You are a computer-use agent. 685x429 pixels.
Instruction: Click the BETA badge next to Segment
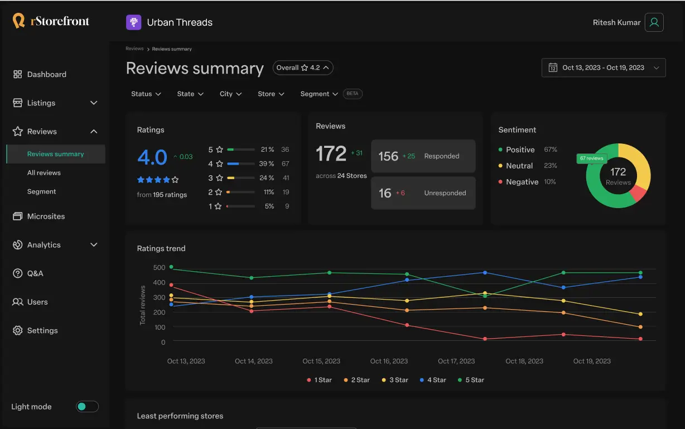point(353,94)
